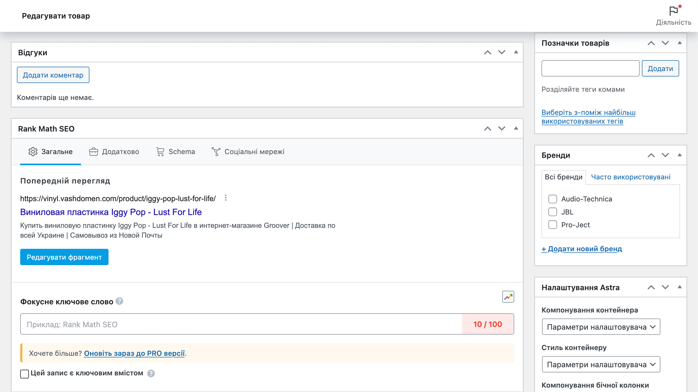The width and height of the screenshot is (698, 392).
Task: Move Позначки товарів panel down
Action: 665,43
